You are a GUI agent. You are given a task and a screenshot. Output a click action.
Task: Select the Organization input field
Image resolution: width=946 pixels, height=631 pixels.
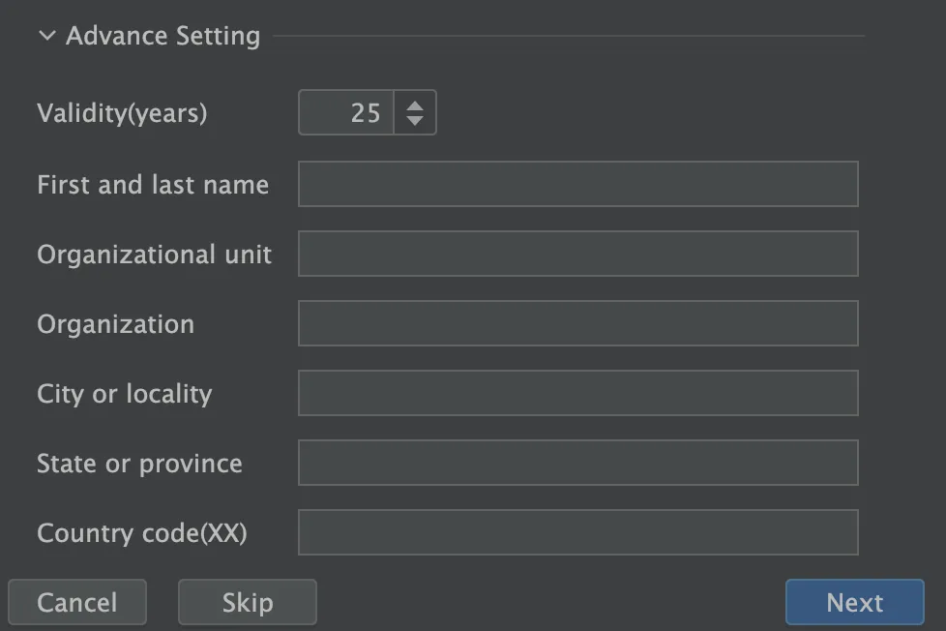coord(577,324)
